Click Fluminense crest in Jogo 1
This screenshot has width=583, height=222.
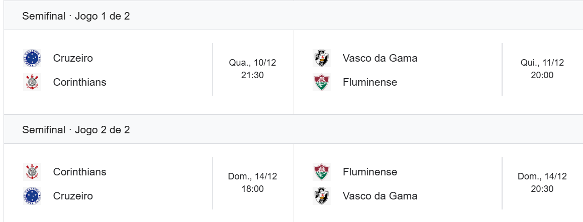coord(322,82)
